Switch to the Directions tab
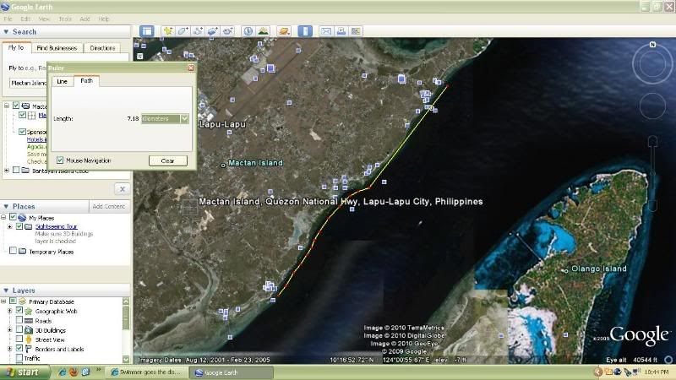This screenshot has width=676, height=380. coord(102,48)
